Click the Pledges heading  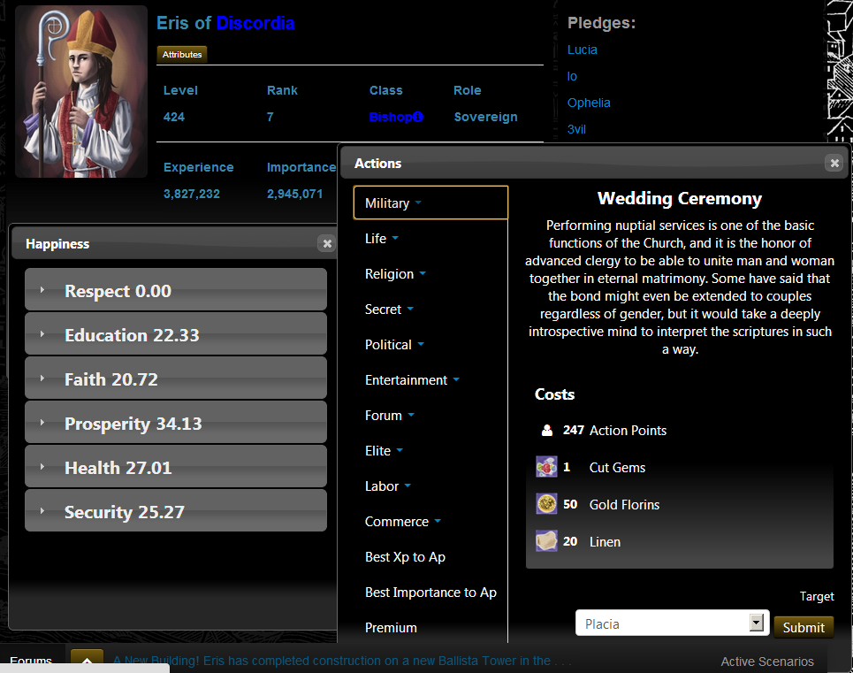[x=601, y=23]
